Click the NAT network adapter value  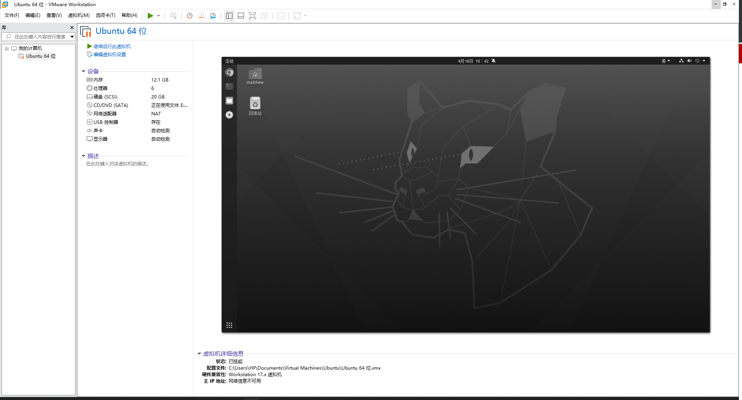click(156, 114)
